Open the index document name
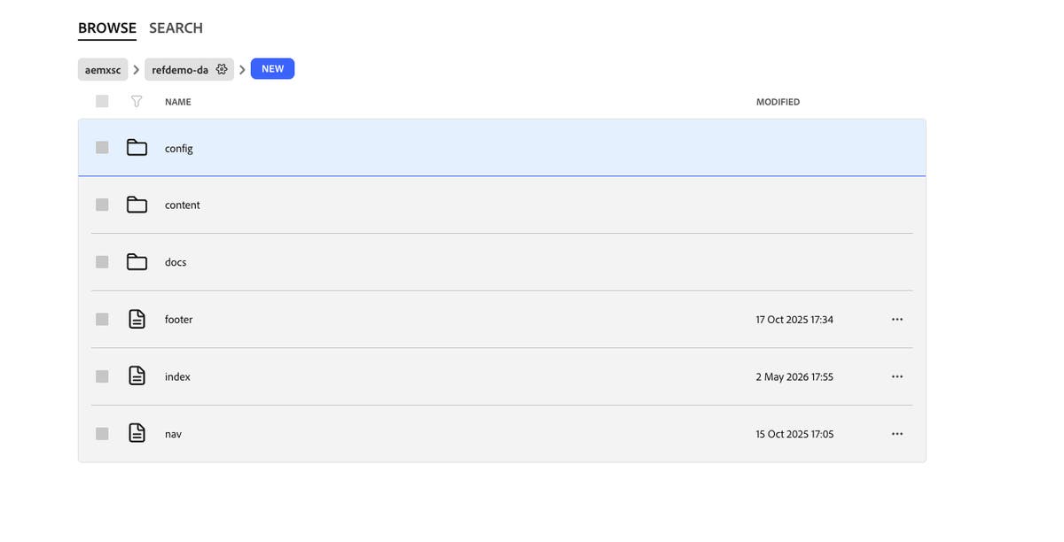The image size is (1064, 542). pos(177,377)
